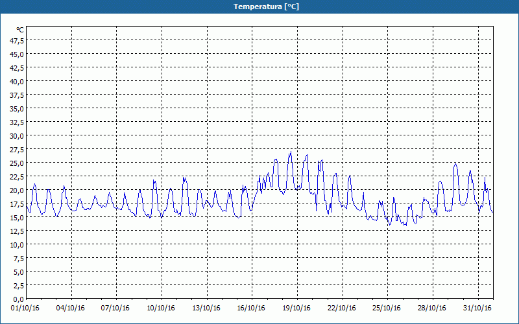
Task: Click the 37,5 y-axis label
Action: [18, 95]
